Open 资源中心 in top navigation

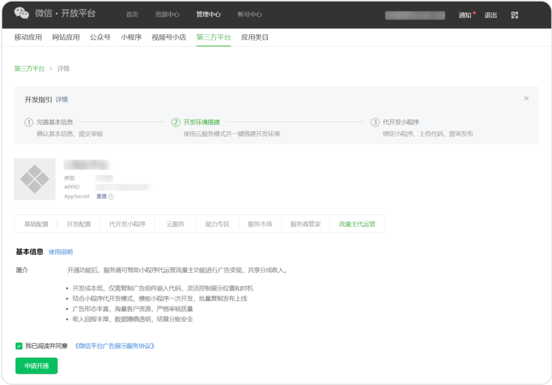coord(167,14)
